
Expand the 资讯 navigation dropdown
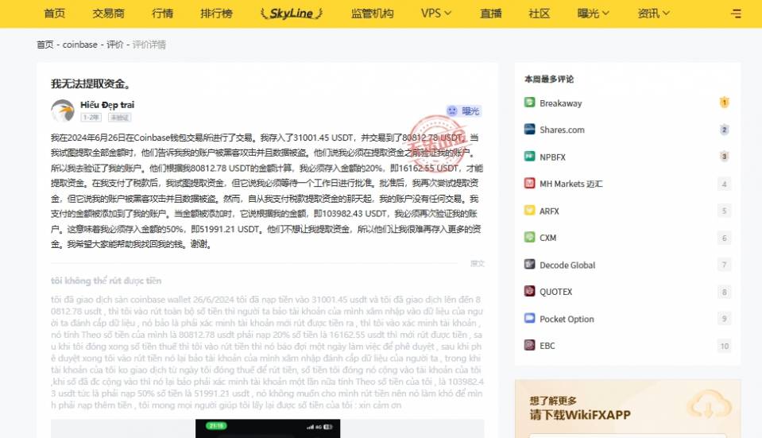click(654, 14)
